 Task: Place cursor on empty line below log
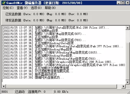pyautogui.click(x=64, y=80)
